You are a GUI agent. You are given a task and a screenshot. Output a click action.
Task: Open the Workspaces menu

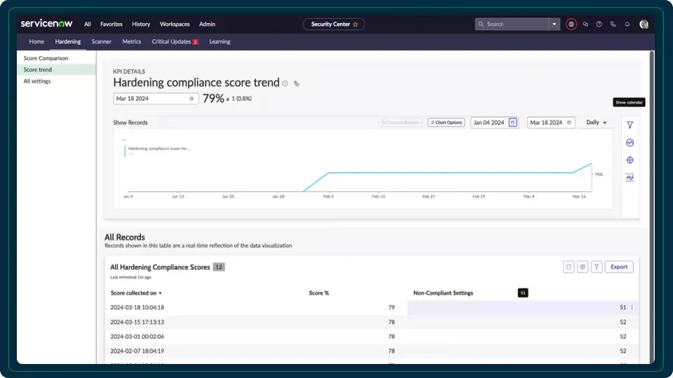[x=175, y=24]
